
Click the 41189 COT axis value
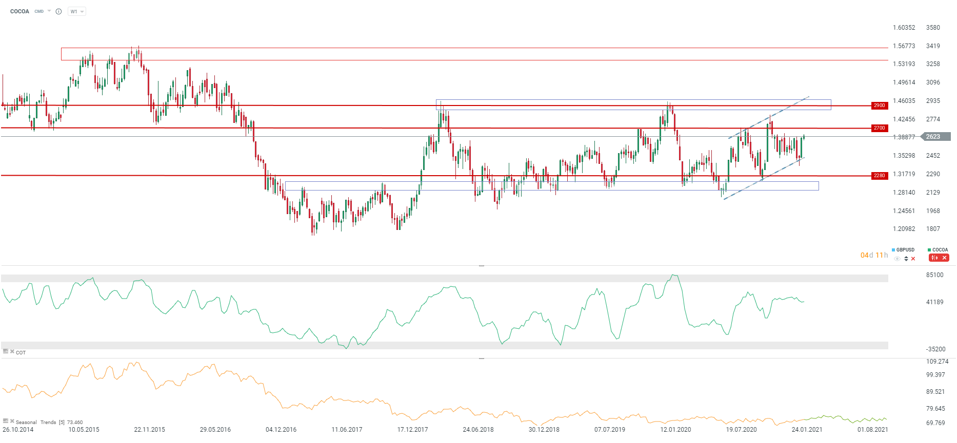(934, 302)
